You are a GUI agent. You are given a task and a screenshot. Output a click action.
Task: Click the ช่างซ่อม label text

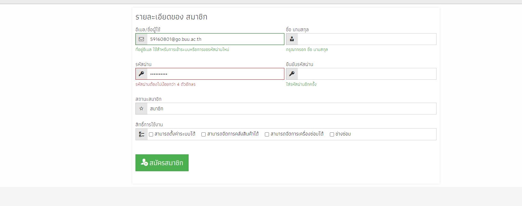pos(343,134)
